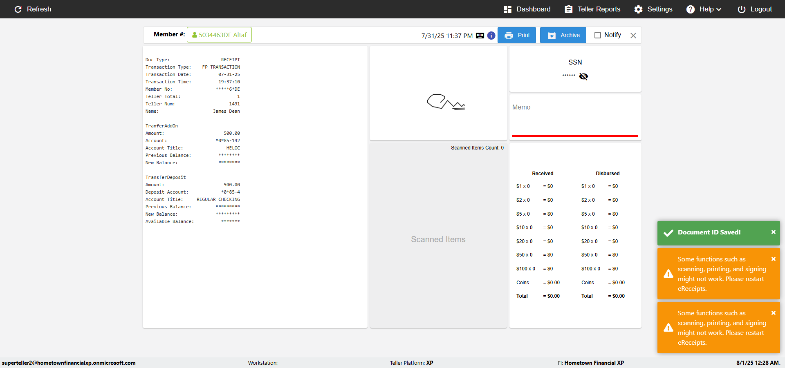Click the Scanned Items Count label
The height and width of the screenshot is (368, 785).
(477, 148)
